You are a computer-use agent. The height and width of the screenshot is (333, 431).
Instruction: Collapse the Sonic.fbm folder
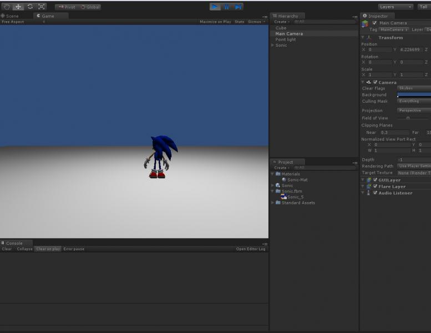pyautogui.click(x=272, y=191)
